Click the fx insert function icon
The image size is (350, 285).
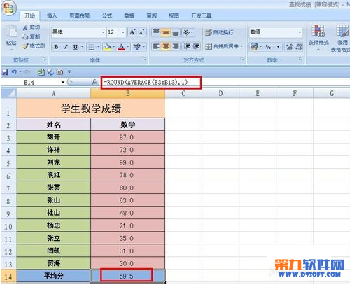pyautogui.click(x=94, y=82)
